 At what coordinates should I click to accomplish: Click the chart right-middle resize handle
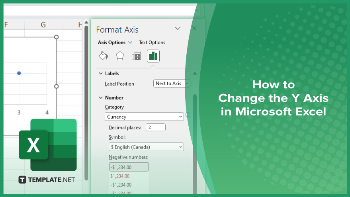click(x=57, y=86)
